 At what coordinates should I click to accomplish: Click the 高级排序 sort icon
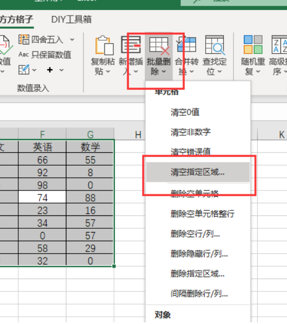pos(279,44)
